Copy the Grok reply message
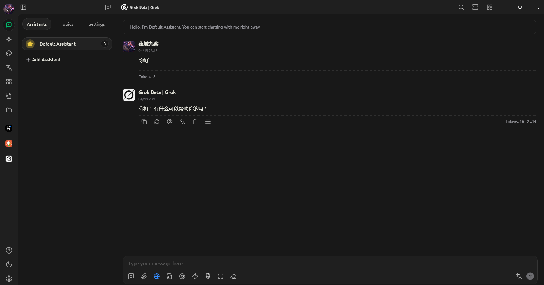 pos(144,122)
